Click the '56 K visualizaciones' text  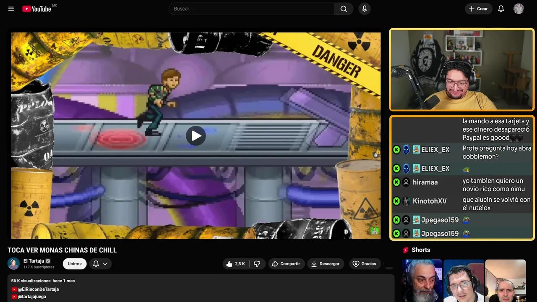tap(31, 281)
